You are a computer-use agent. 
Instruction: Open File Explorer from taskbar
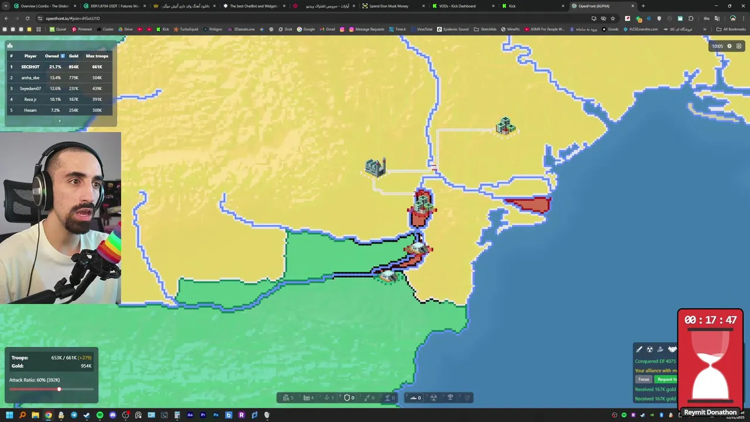click(x=35, y=415)
